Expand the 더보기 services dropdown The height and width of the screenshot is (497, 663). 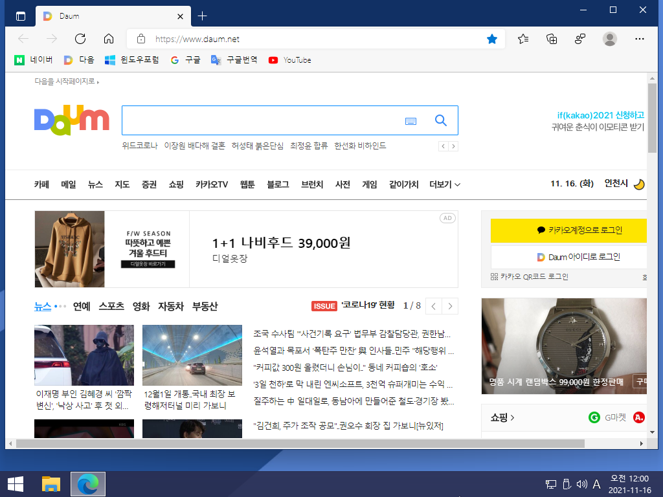coord(445,184)
